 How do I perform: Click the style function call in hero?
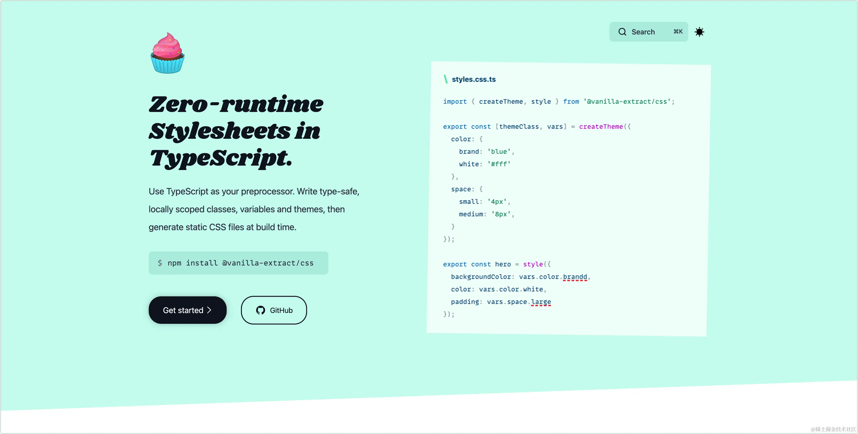click(533, 264)
